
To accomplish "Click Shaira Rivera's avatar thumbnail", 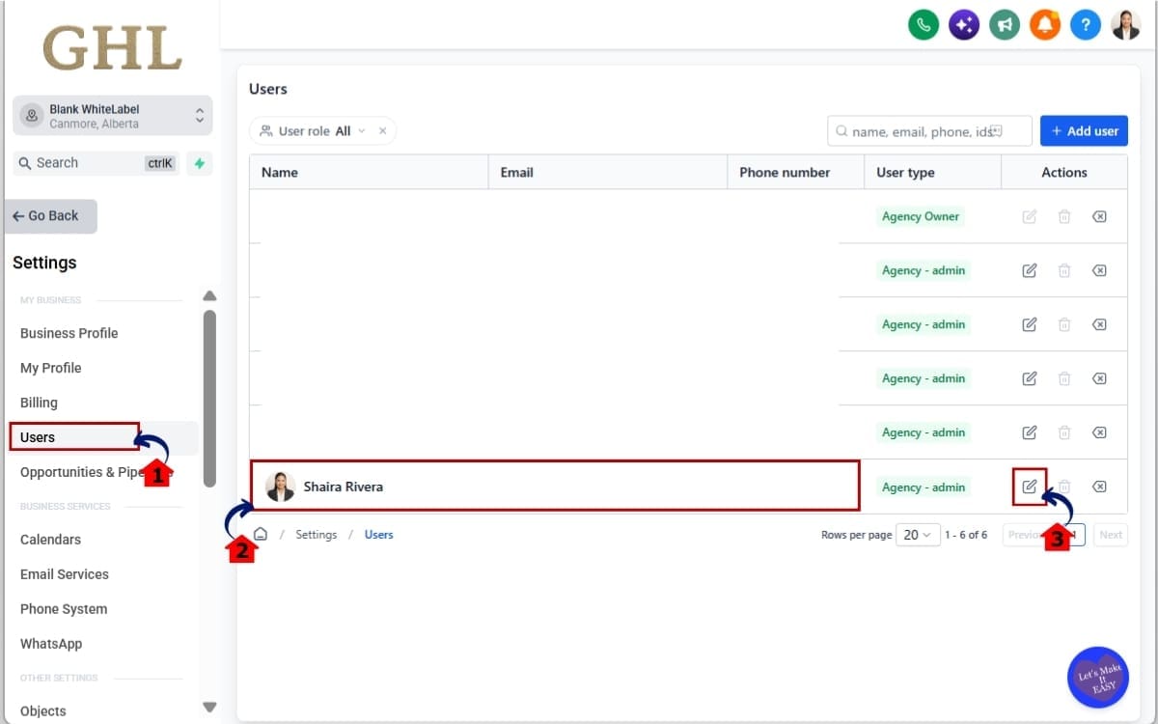I will [x=281, y=487].
